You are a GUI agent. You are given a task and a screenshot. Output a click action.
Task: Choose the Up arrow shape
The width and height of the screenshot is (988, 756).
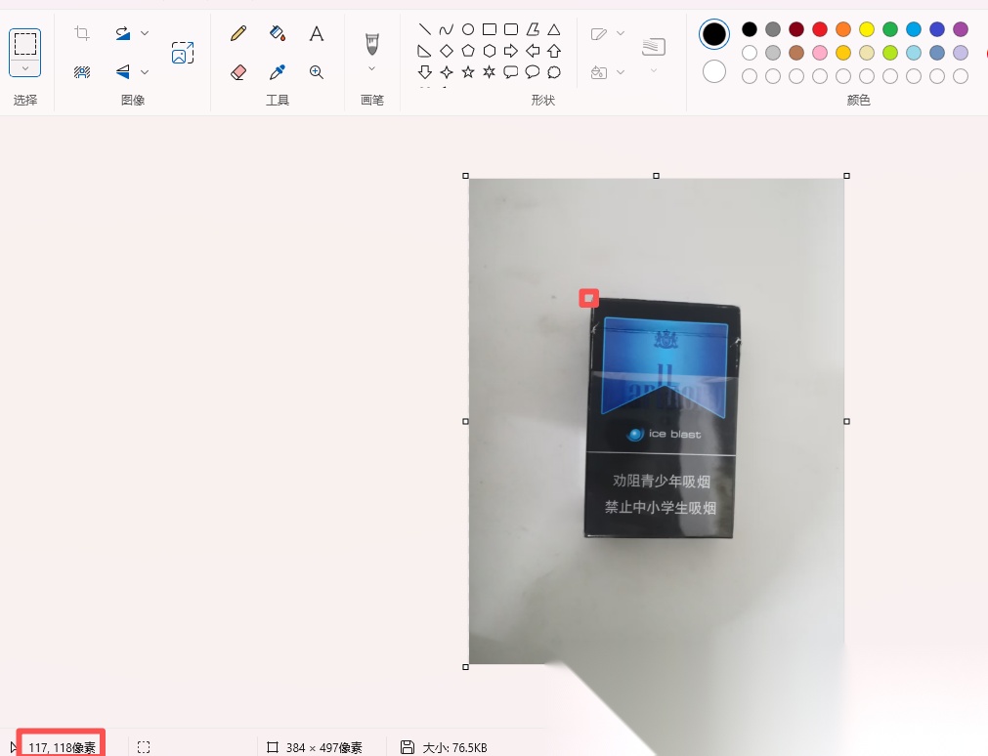point(554,51)
